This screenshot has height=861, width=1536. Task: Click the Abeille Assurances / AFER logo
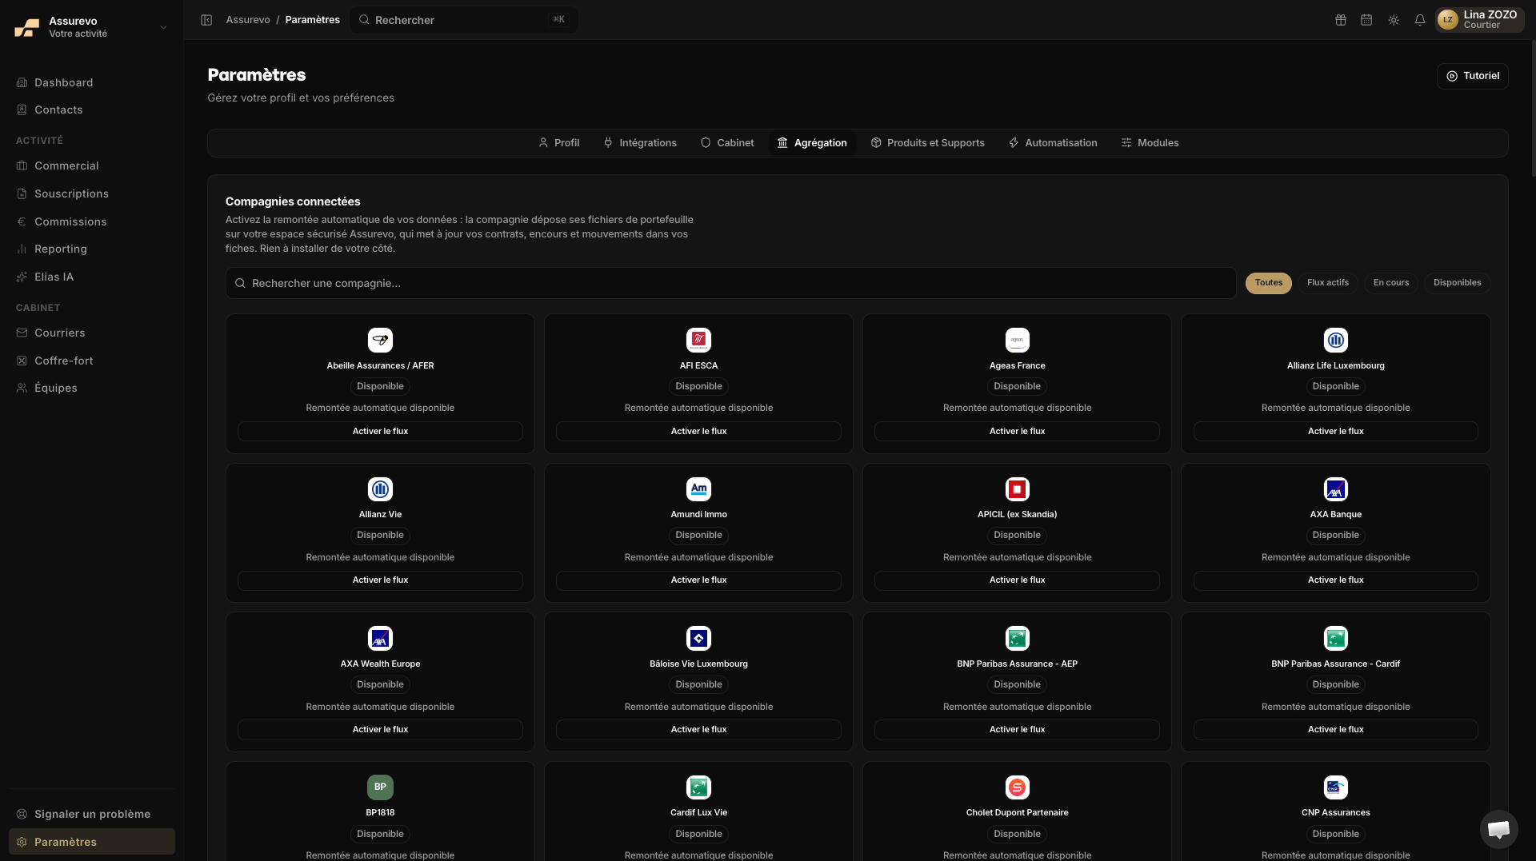(380, 340)
